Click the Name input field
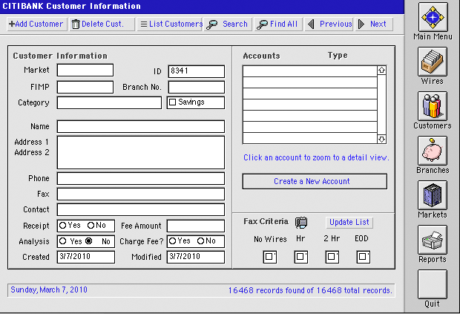The width and height of the screenshot is (460, 314). (141, 126)
